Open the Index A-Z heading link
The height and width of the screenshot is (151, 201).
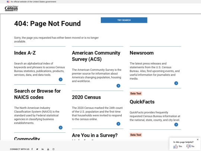(25, 53)
